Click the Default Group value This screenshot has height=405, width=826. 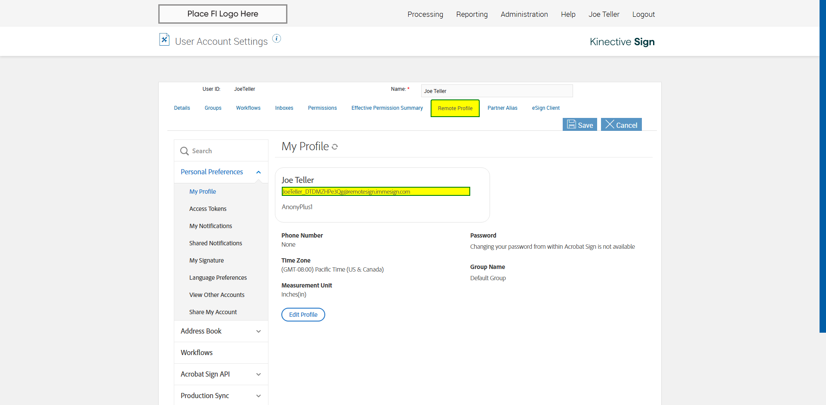488,278
